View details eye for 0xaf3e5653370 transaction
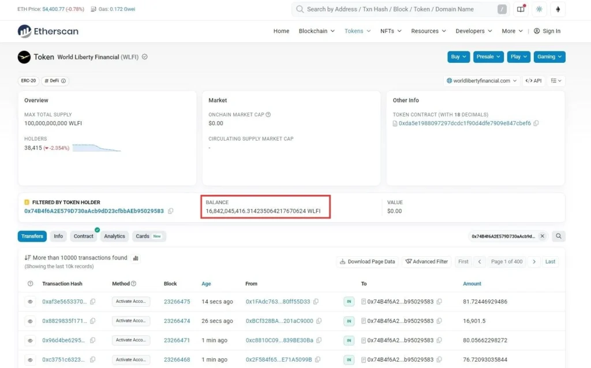 pyautogui.click(x=30, y=301)
